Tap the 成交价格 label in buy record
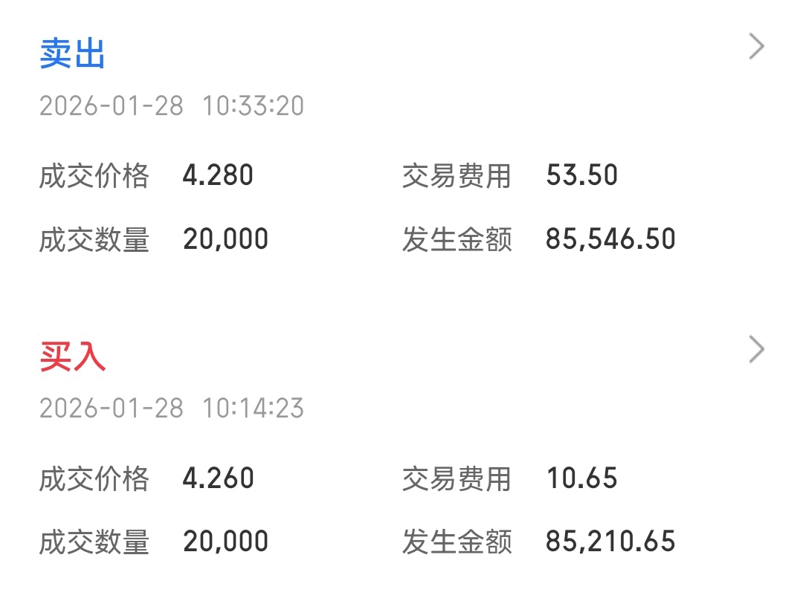This screenshot has width=803, height=601. tap(94, 478)
